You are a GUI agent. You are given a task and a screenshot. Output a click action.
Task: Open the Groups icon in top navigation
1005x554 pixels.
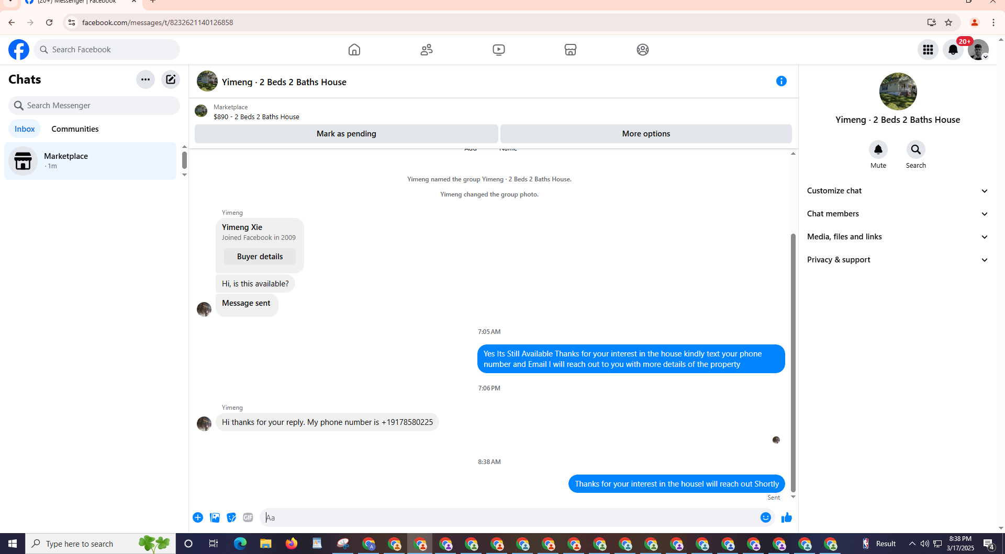[643, 50]
